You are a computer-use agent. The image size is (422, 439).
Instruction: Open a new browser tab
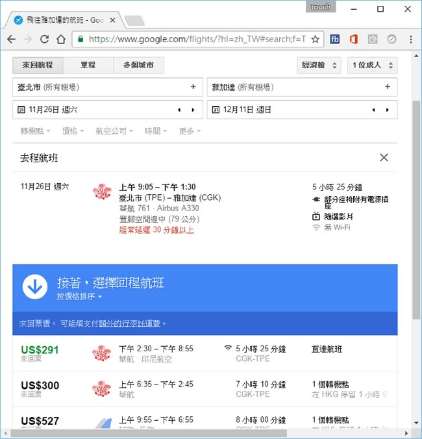[134, 20]
